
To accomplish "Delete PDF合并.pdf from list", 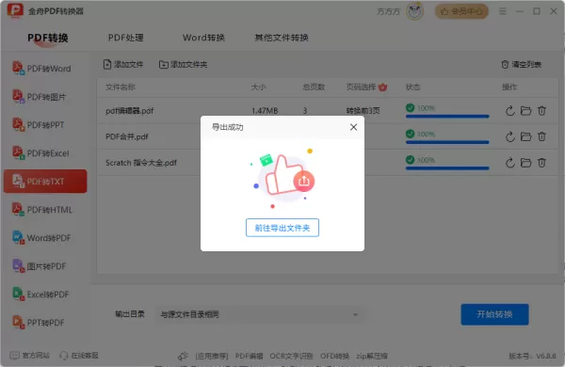I will [x=542, y=136].
